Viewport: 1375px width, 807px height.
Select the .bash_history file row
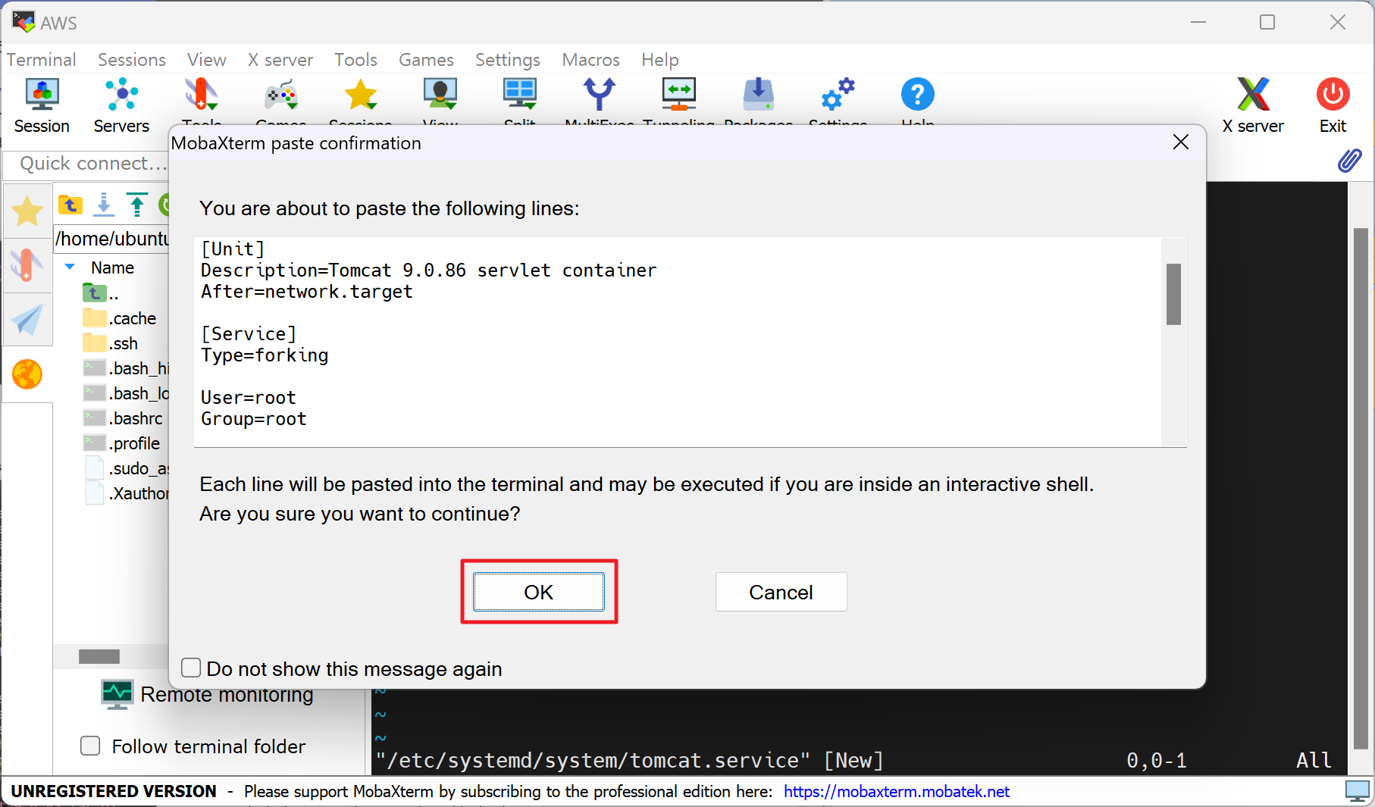click(x=124, y=368)
